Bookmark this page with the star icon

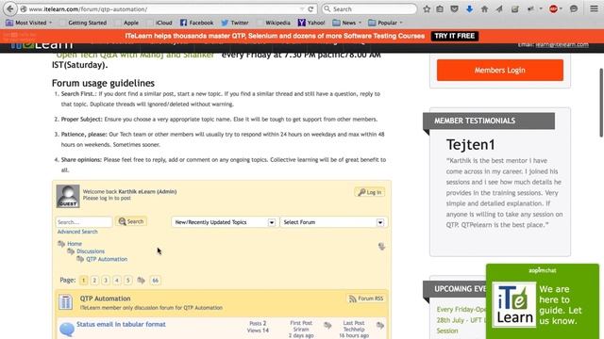pyautogui.click(x=427, y=8)
